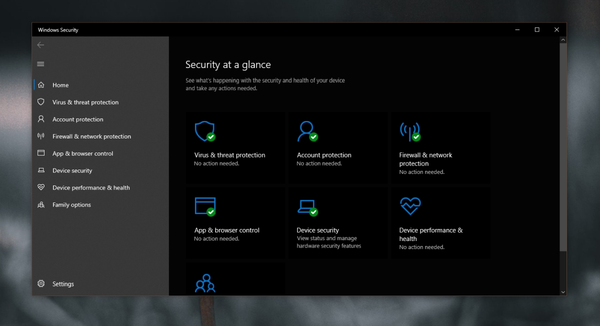Minimize the Windows Security window
Screen dimensions: 600x326
point(517,29)
